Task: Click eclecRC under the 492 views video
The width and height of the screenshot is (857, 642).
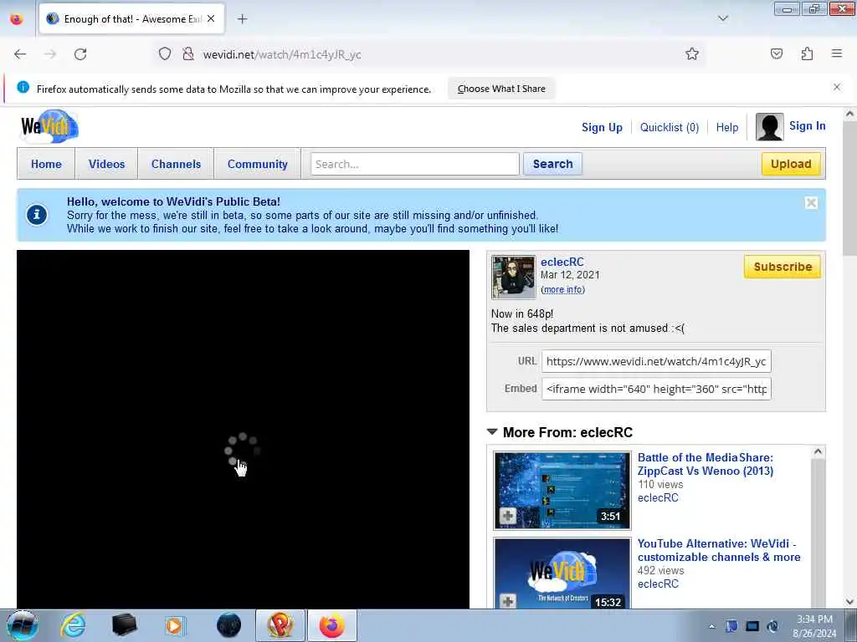Action: [x=658, y=584]
